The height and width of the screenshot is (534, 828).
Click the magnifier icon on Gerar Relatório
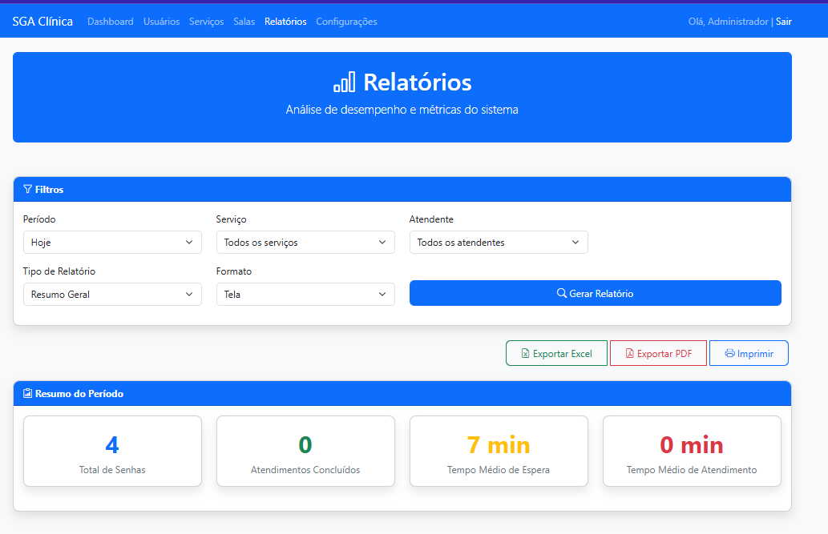[x=560, y=293]
